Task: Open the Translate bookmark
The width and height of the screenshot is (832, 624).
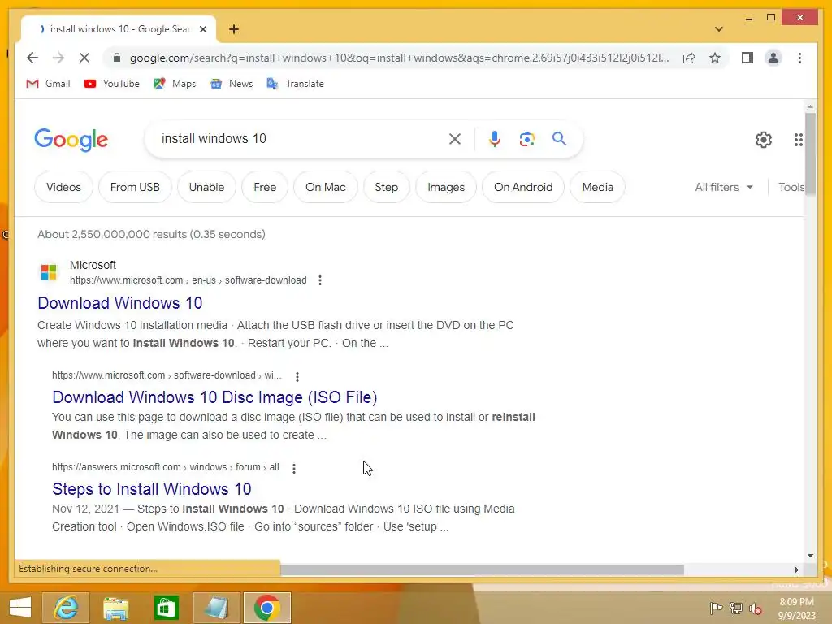Action: pyautogui.click(x=296, y=84)
